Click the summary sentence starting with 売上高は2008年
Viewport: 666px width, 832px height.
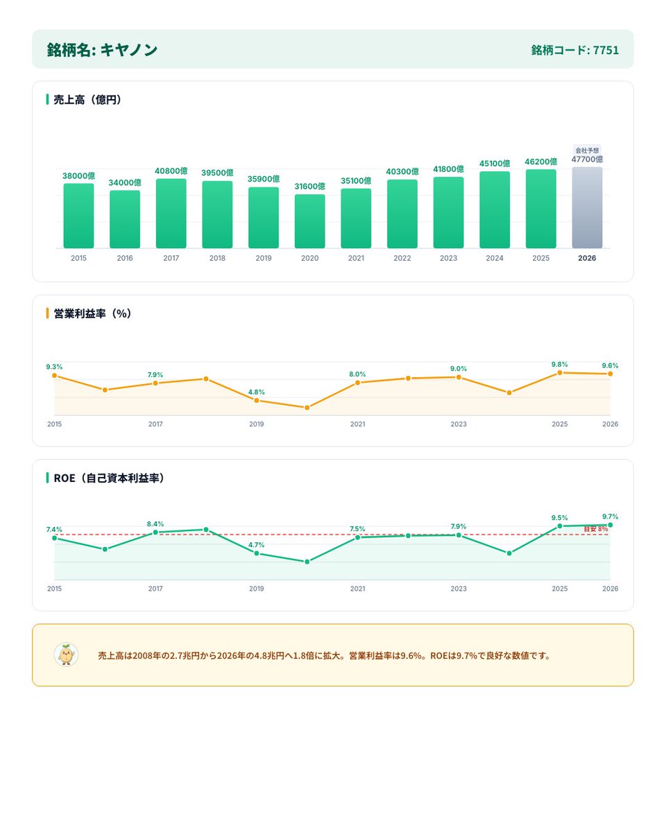click(324, 655)
